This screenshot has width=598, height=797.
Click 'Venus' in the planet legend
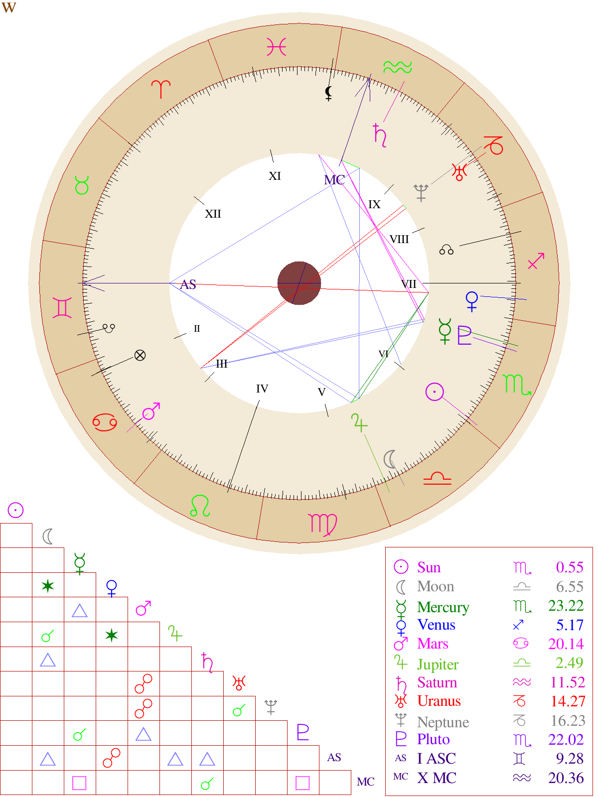[x=436, y=625]
